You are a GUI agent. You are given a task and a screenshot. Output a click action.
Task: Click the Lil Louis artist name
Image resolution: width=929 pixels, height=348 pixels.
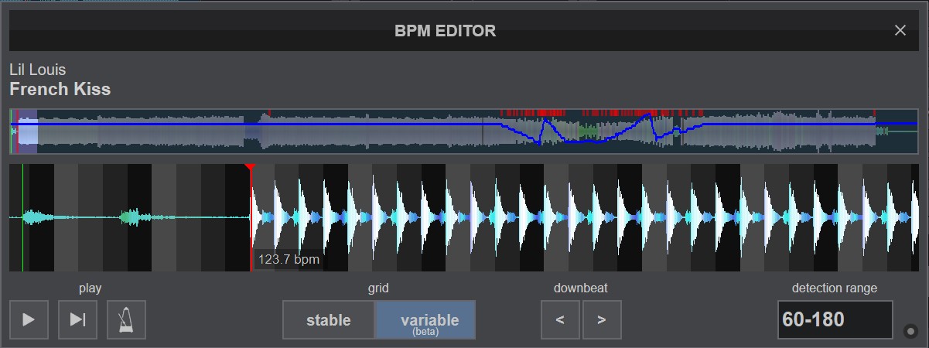tap(38, 70)
